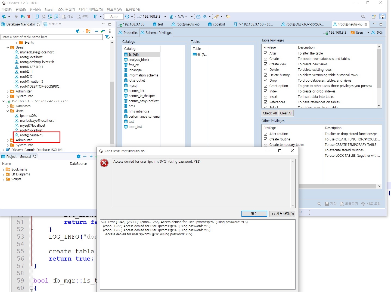Uncheck the Alter table privilege
This screenshot has width=391, height=292.
coord(265,53)
